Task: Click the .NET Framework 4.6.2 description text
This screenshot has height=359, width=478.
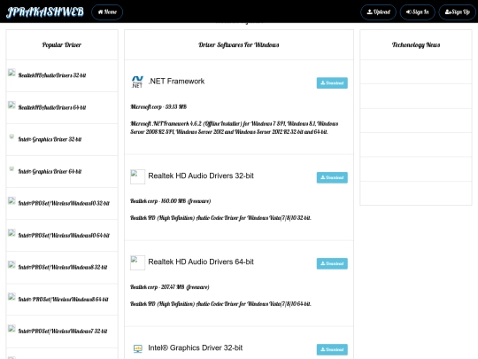Action: pyautogui.click(x=234, y=128)
